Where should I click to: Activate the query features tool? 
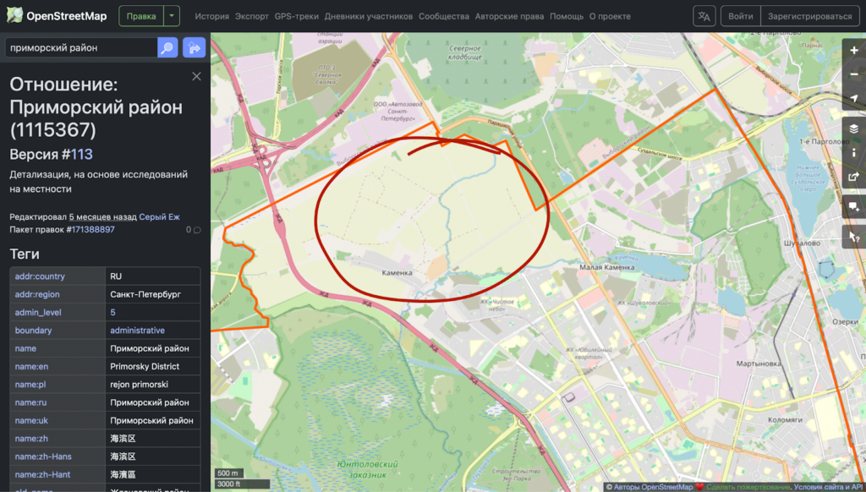coord(854,237)
